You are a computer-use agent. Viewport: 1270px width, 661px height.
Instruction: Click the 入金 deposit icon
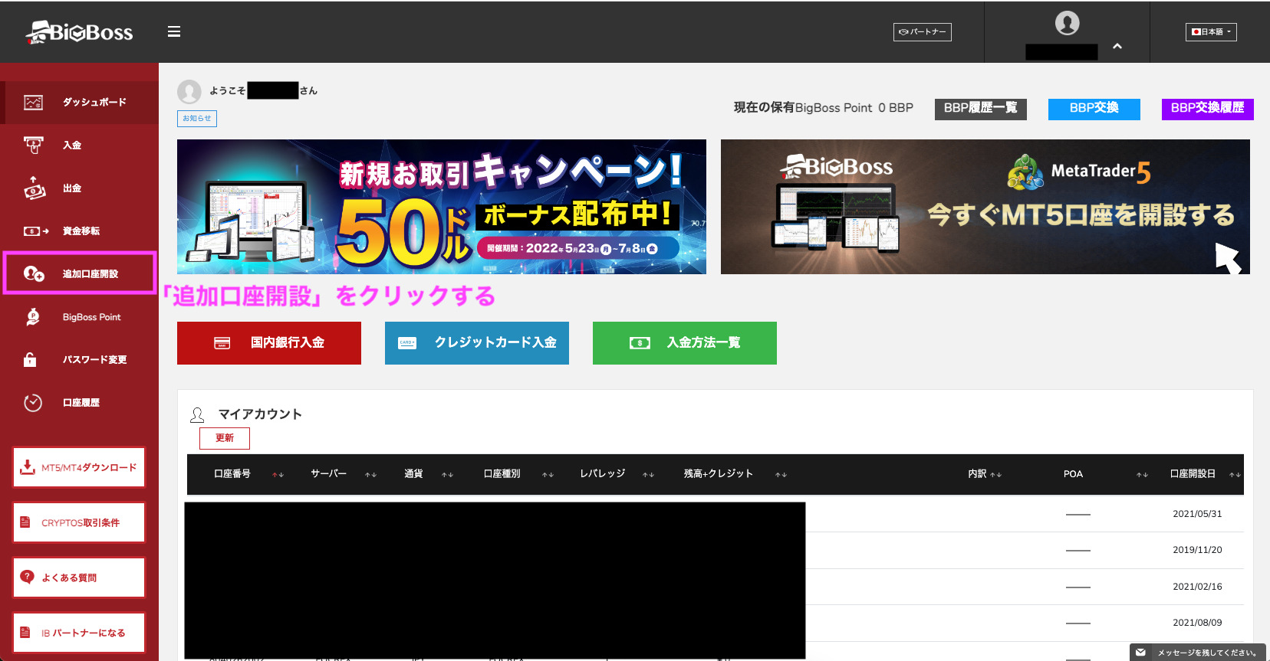point(33,146)
